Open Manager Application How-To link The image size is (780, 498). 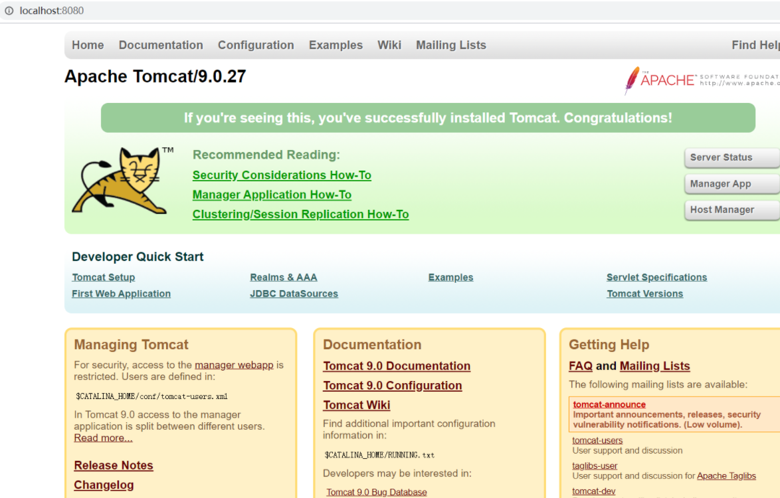point(272,195)
